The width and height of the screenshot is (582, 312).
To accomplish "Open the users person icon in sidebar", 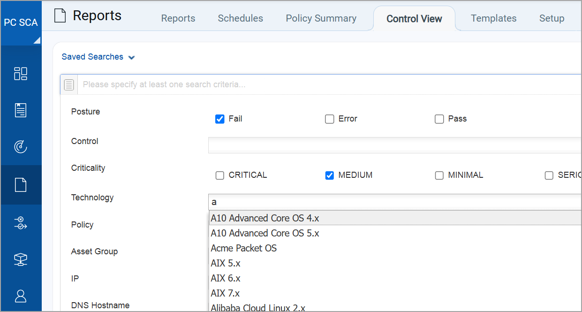I will (21, 296).
